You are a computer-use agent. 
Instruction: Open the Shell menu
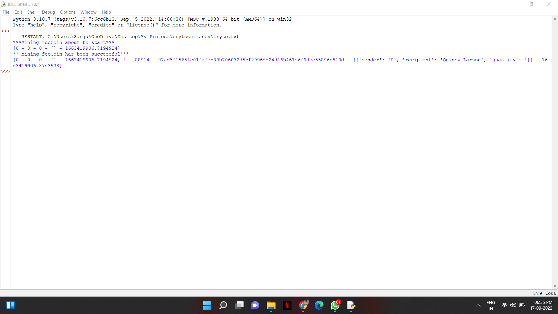click(32, 12)
